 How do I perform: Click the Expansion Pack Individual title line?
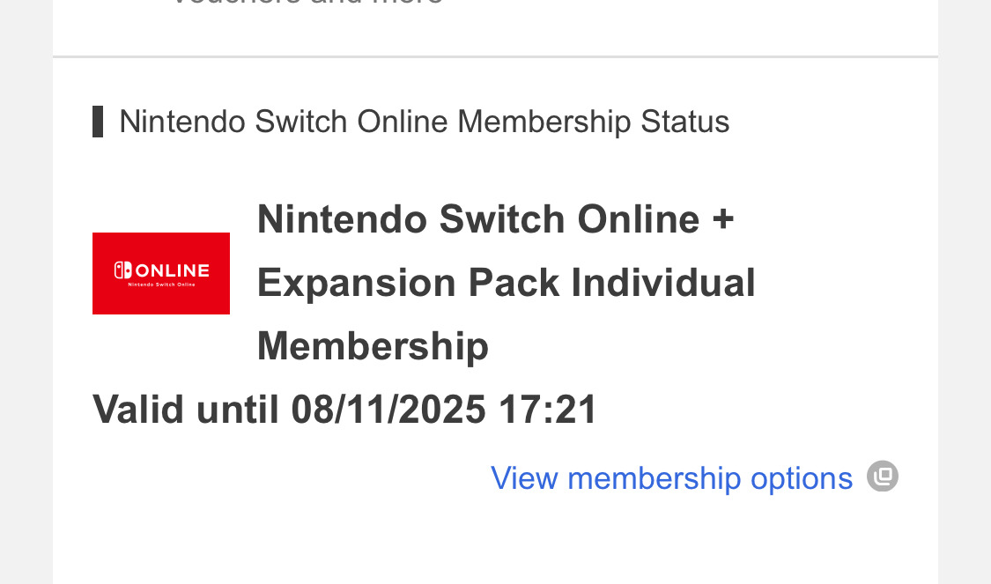pyautogui.click(x=506, y=283)
